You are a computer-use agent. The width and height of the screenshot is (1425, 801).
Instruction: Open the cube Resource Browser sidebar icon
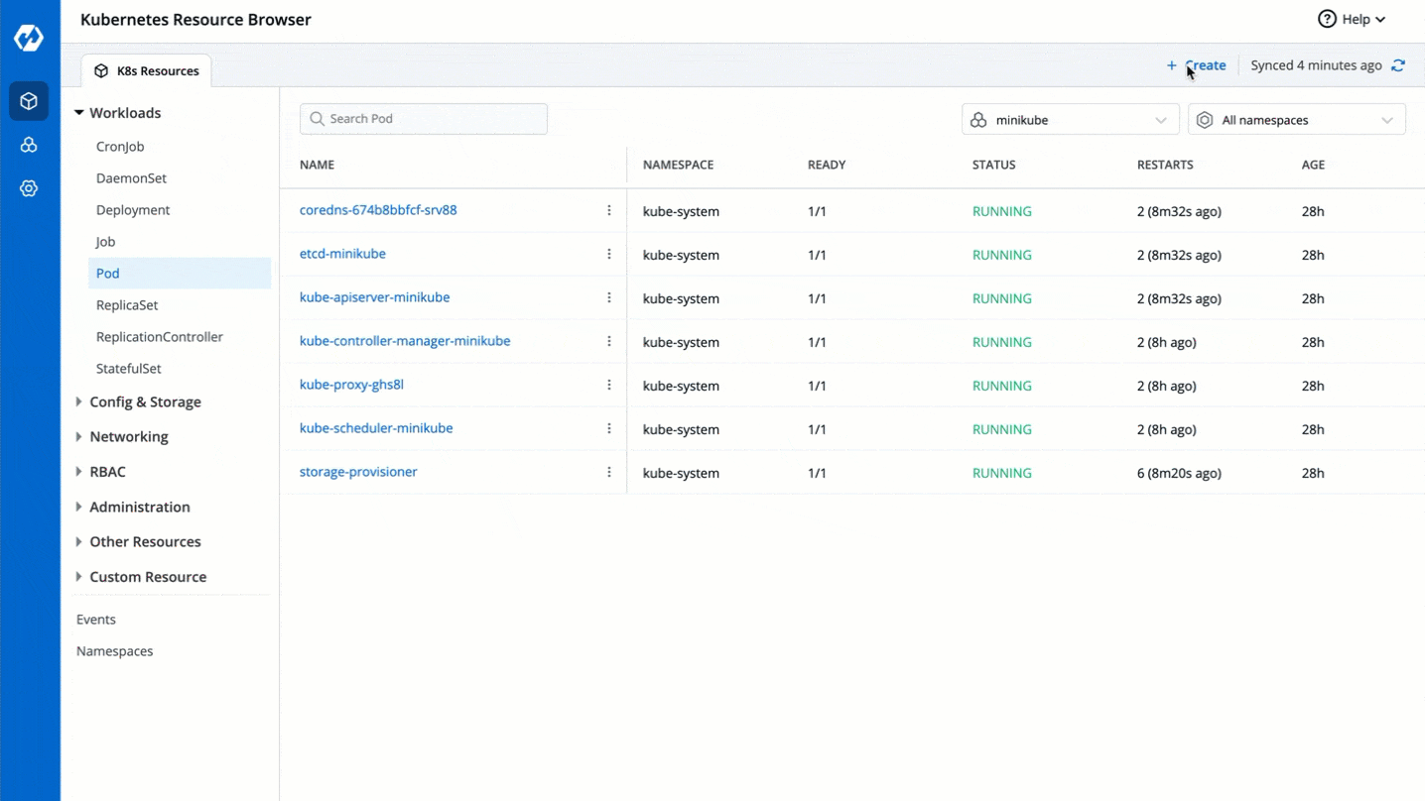tap(29, 101)
